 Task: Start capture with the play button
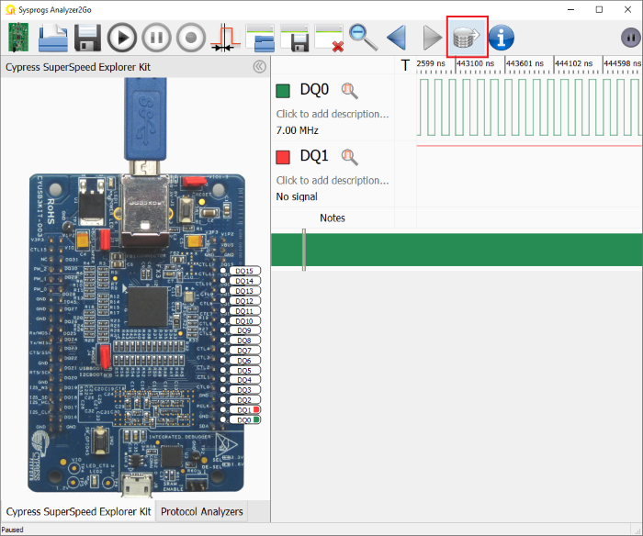[122, 38]
